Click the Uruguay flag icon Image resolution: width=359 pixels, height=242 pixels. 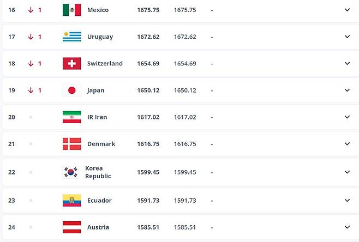(71, 37)
